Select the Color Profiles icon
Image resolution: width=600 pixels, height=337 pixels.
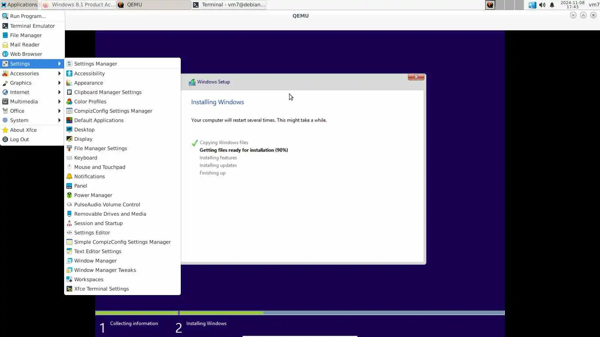[69, 101]
